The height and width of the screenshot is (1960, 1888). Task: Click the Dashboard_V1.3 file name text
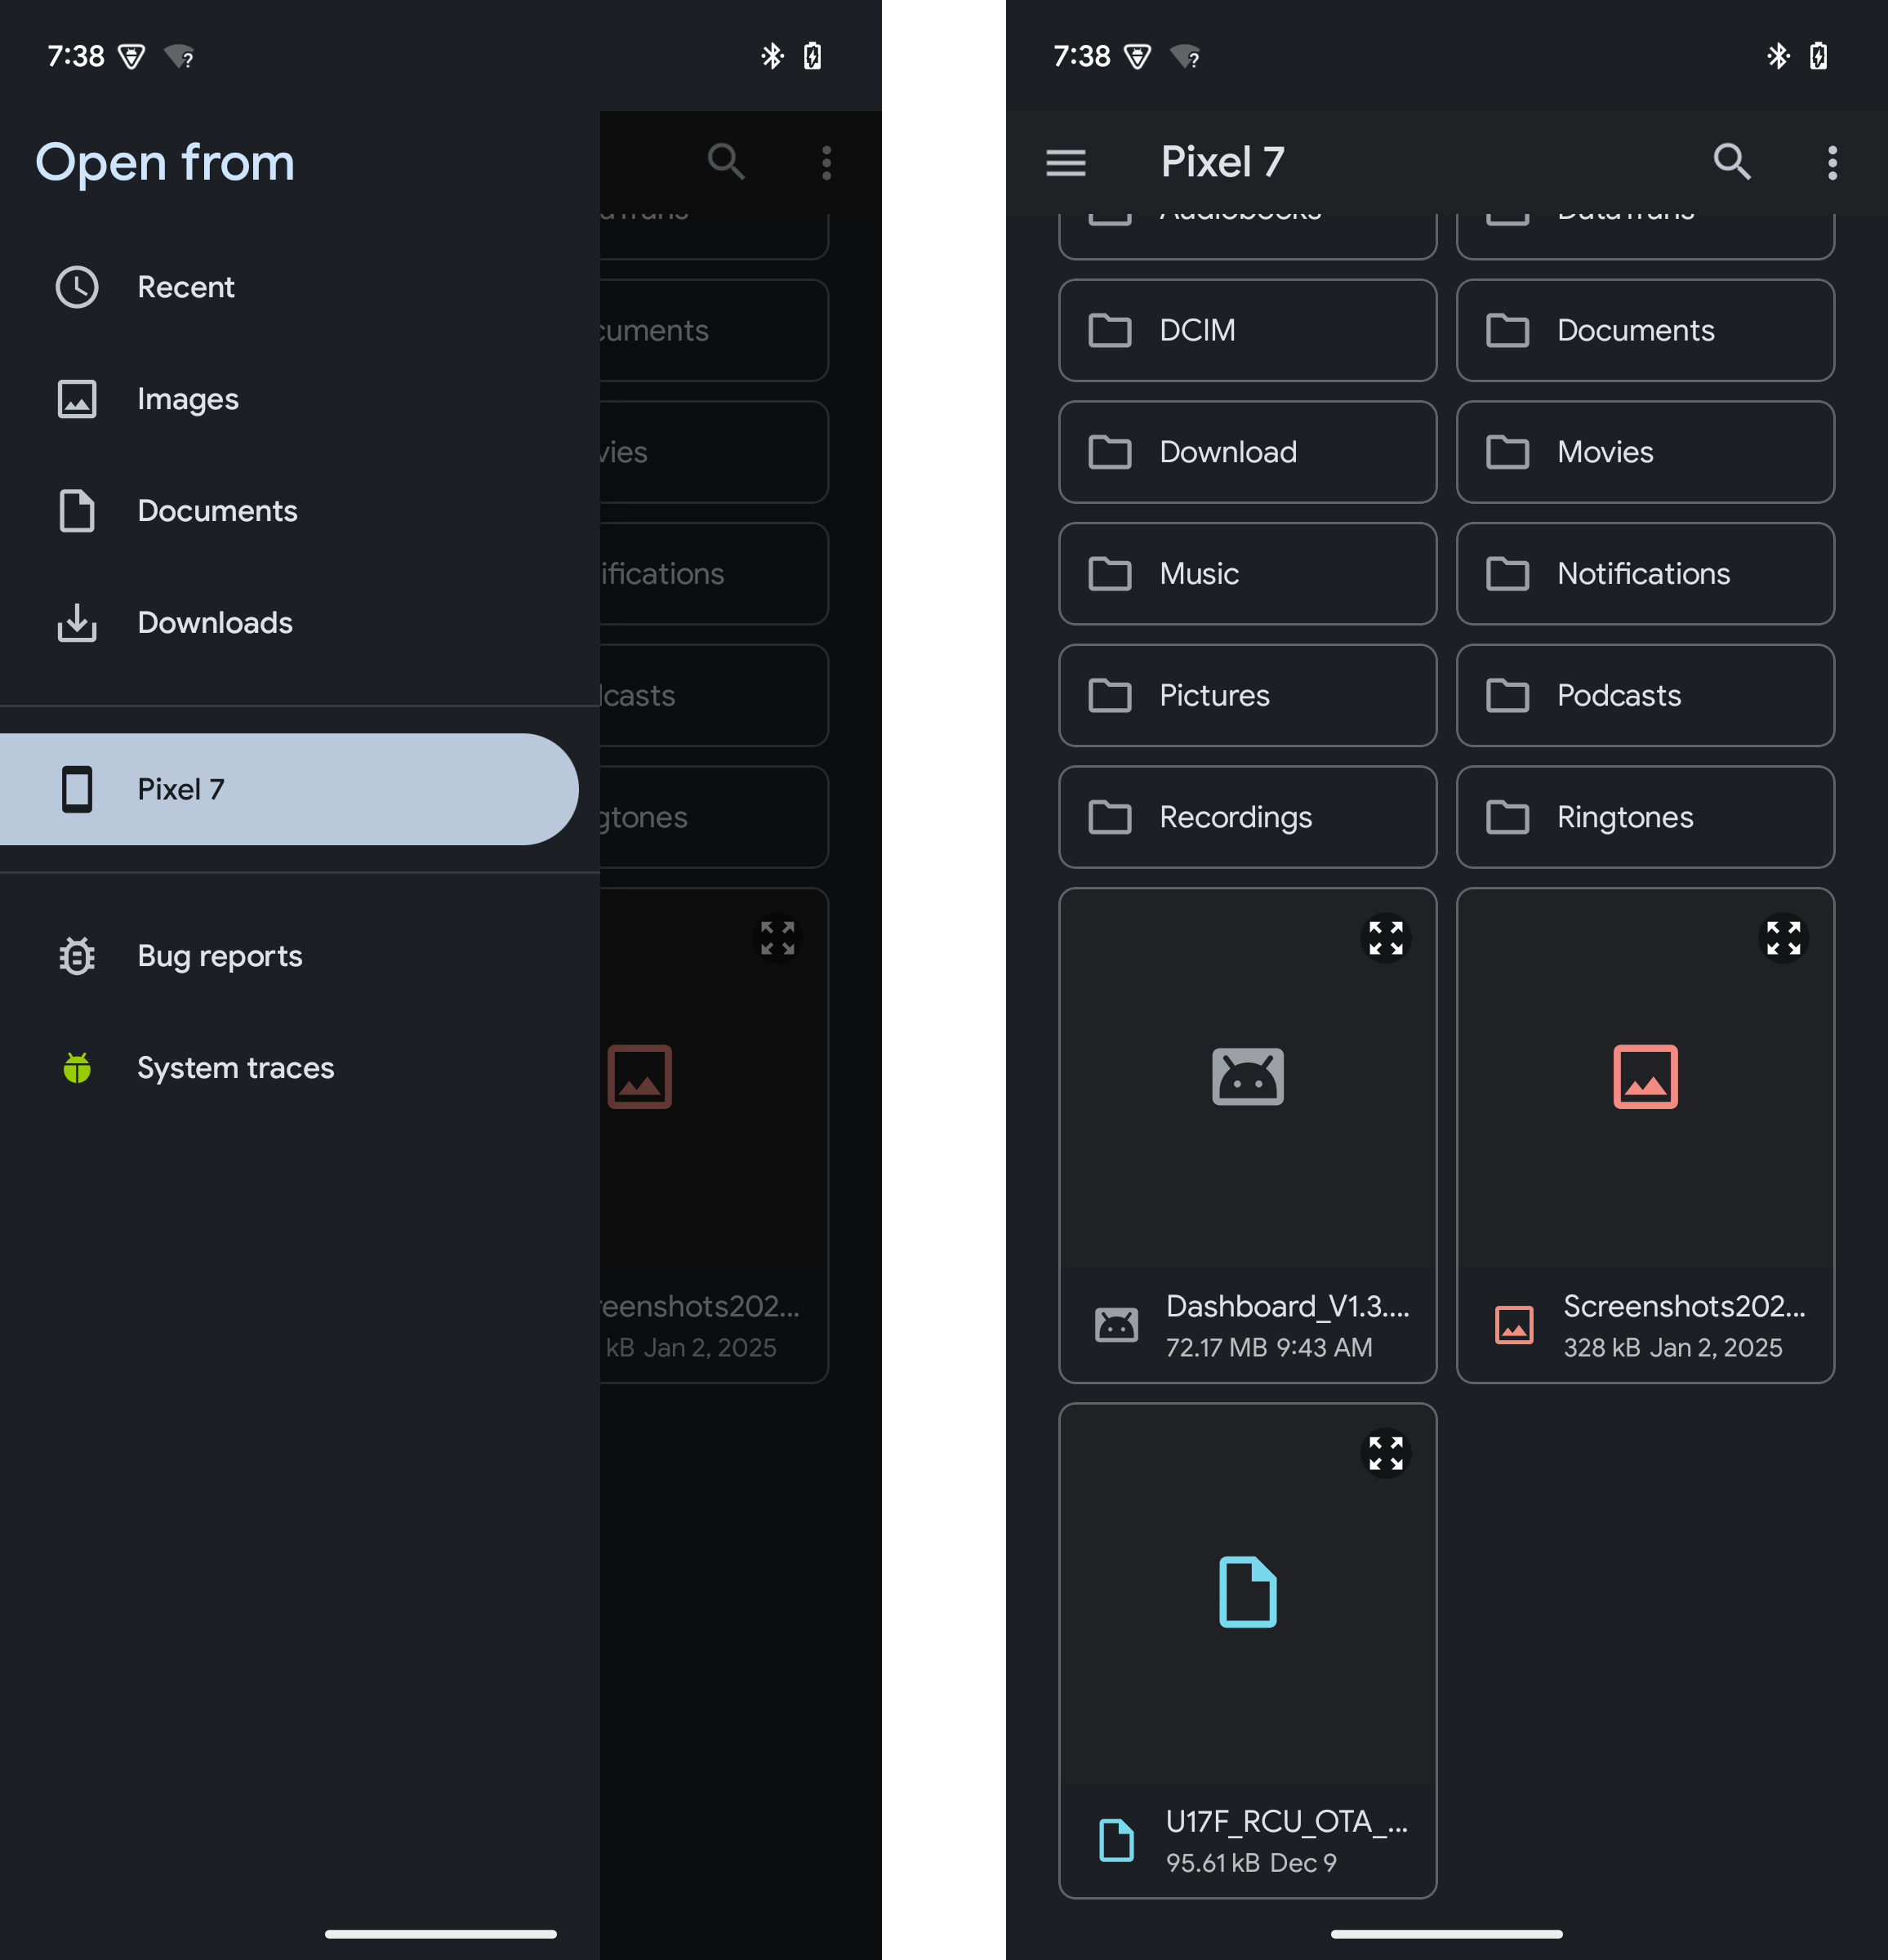pos(1287,1306)
